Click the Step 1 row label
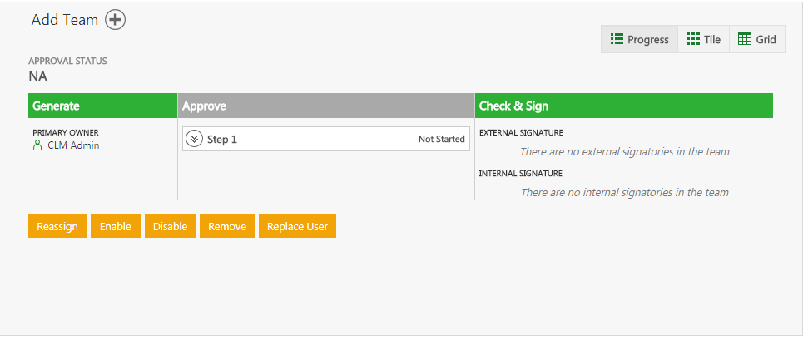Screen dimensions: 803x350 tap(222, 140)
